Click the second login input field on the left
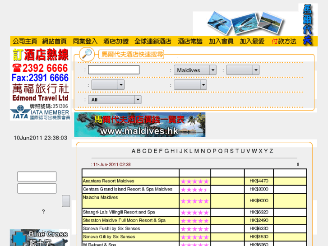328x246 pixels. pyautogui.click(x=37, y=188)
